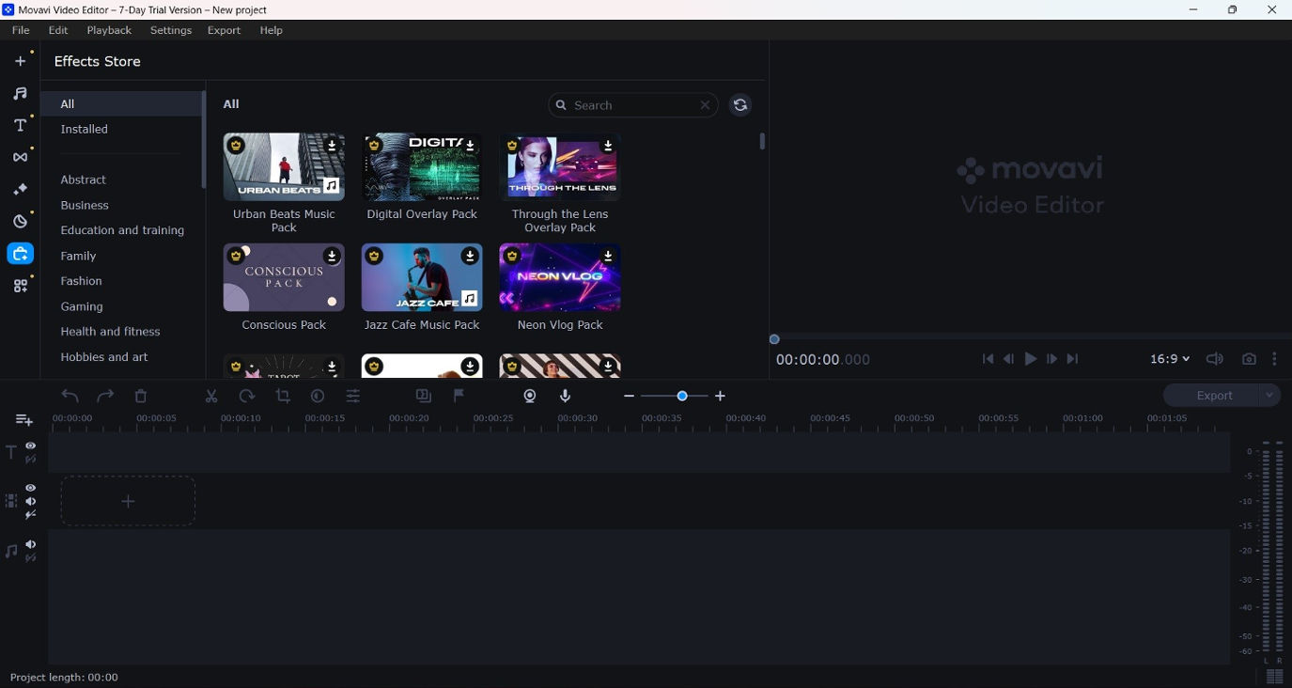Click the Transition wizard icon

pyautogui.click(x=424, y=396)
